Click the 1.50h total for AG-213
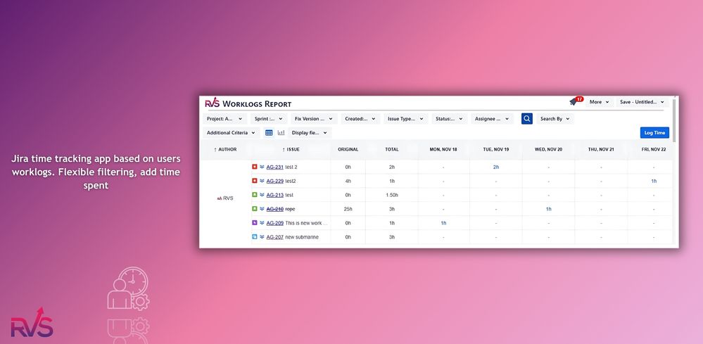This screenshot has height=344, width=703. [392, 195]
